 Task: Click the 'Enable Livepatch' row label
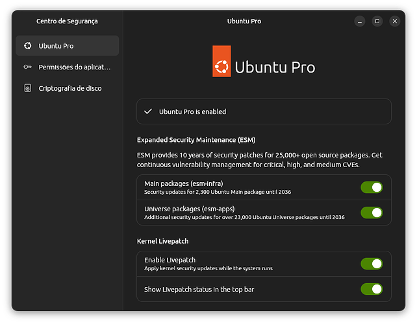click(x=170, y=260)
